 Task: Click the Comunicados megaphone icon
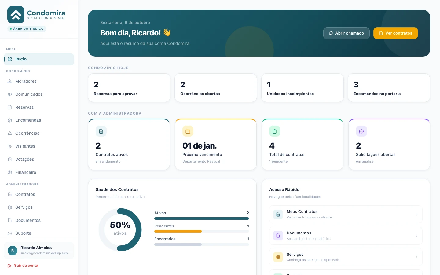(10, 94)
